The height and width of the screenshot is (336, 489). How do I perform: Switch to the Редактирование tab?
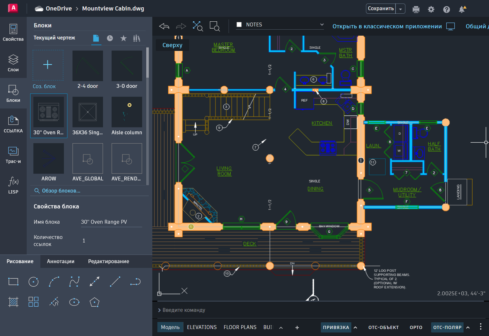click(x=109, y=261)
